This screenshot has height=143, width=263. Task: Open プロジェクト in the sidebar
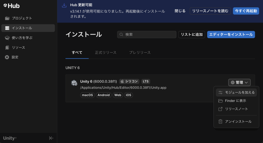click(x=22, y=18)
